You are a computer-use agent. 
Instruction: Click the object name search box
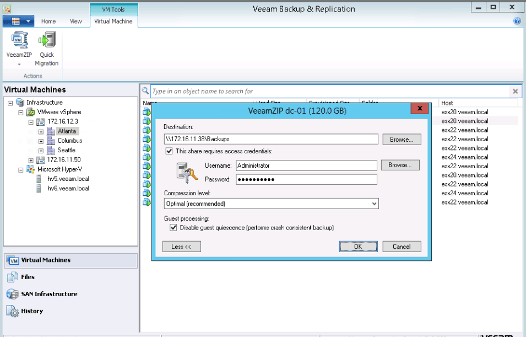tap(330, 91)
